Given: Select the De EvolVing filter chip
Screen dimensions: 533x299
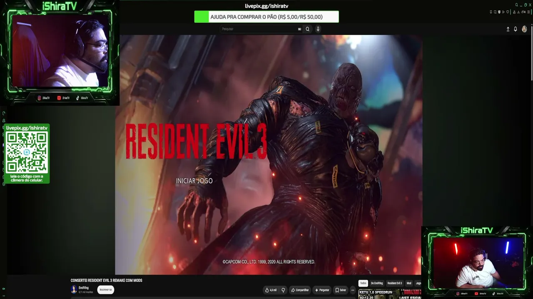Looking at the screenshot, I should (x=377, y=283).
